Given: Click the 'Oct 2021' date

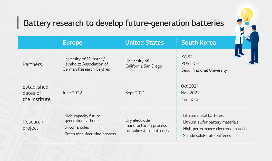Looking at the screenshot, I should tap(190, 86).
